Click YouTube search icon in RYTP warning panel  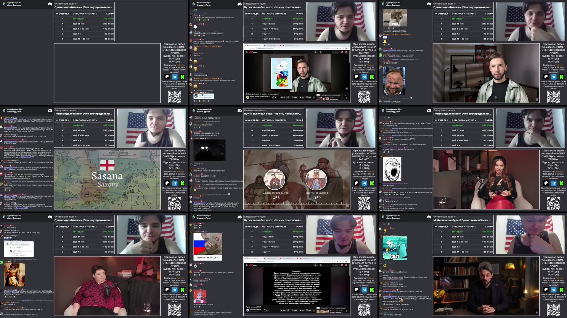[x=316, y=265]
